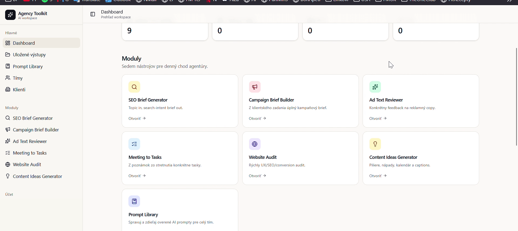Click the 'AI workspace' label under Agency Toolkit

(28, 18)
